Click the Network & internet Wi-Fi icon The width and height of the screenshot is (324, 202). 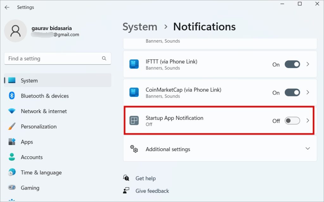12,111
